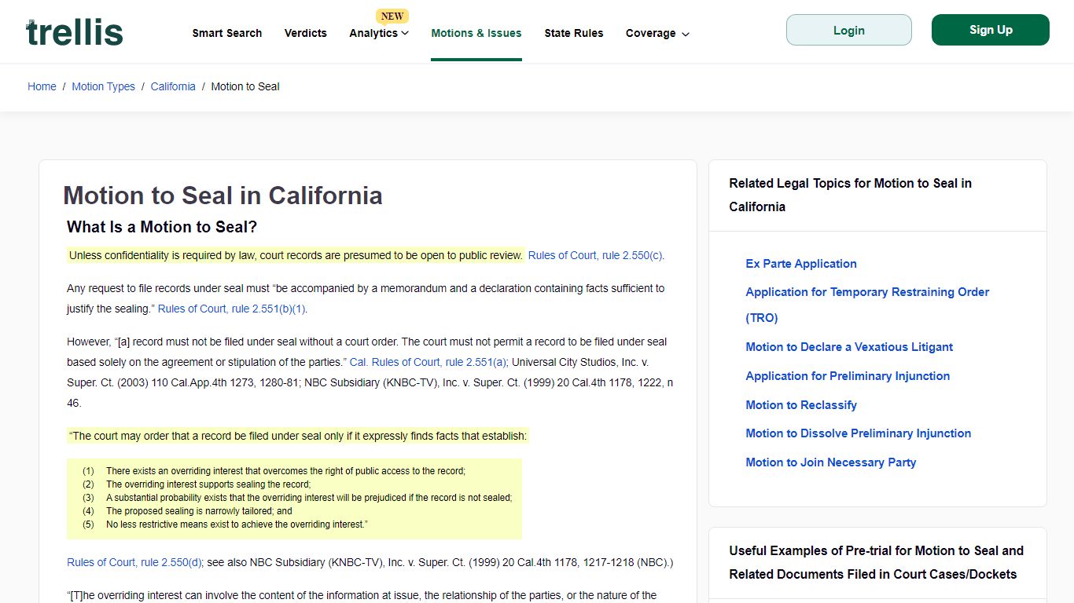Click the Login button
The width and height of the screenshot is (1074, 603).
click(849, 30)
